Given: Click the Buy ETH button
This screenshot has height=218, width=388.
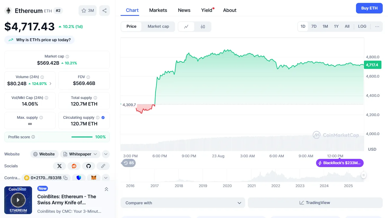Looking at the screenshot, I should pyautogui.click(x=369, y=8).
